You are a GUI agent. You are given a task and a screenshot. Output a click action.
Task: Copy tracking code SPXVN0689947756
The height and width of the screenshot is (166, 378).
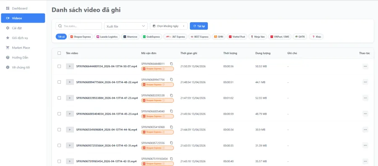pyautogui.click(x=171, y=79)
